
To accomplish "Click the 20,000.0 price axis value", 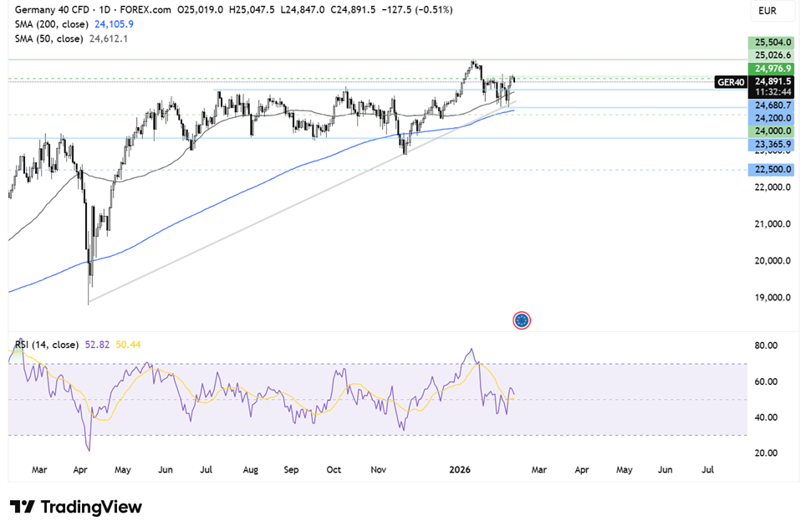I will pos(773,261).
